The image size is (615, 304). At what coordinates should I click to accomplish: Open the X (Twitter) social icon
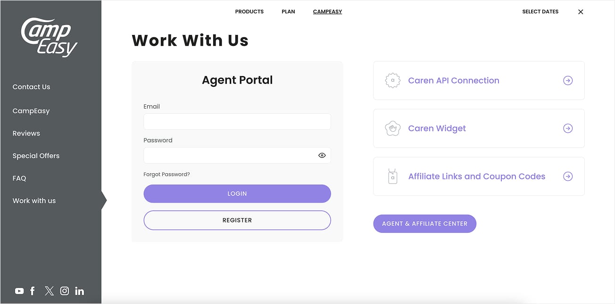(x=49, y=291)
